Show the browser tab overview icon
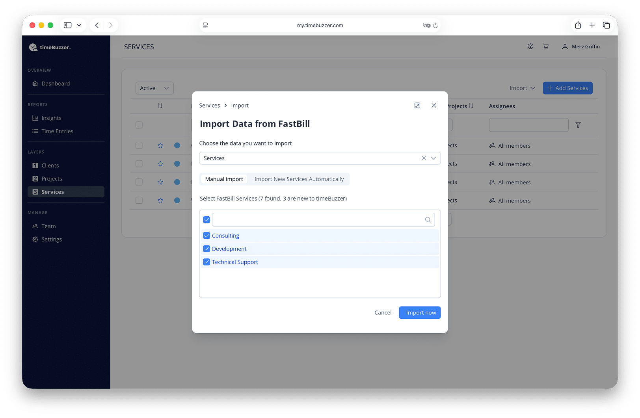The image size is (640, 418). click(607, 25)
